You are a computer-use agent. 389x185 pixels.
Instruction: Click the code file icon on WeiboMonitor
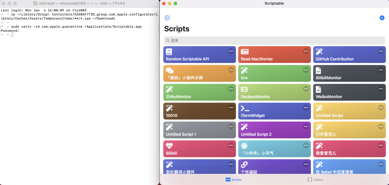(318, 89)
